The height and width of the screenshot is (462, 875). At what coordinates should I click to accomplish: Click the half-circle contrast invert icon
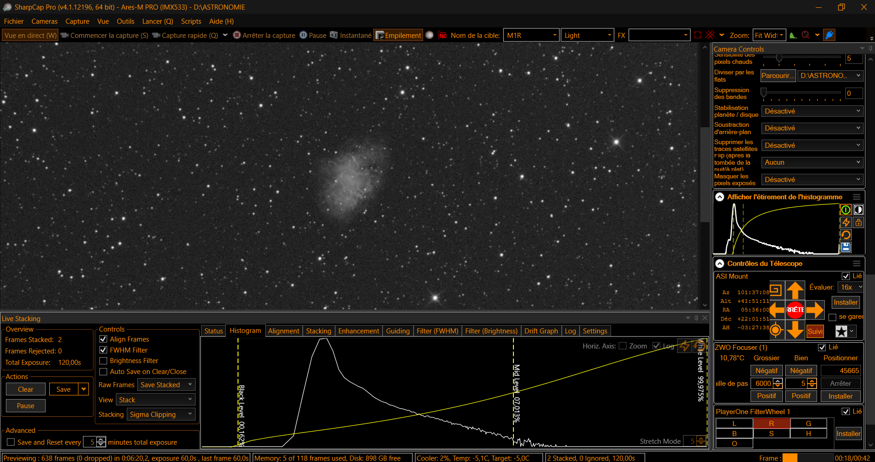tap(859, 210)
